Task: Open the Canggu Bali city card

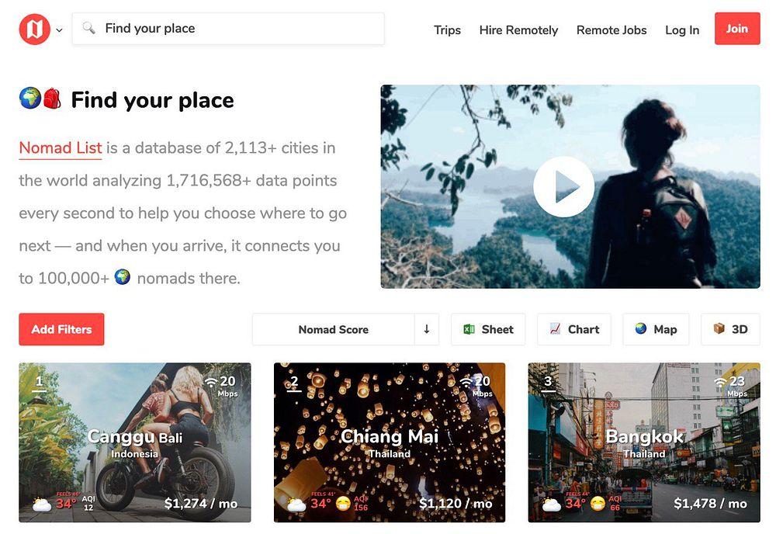Action: [x=134, y=442]
